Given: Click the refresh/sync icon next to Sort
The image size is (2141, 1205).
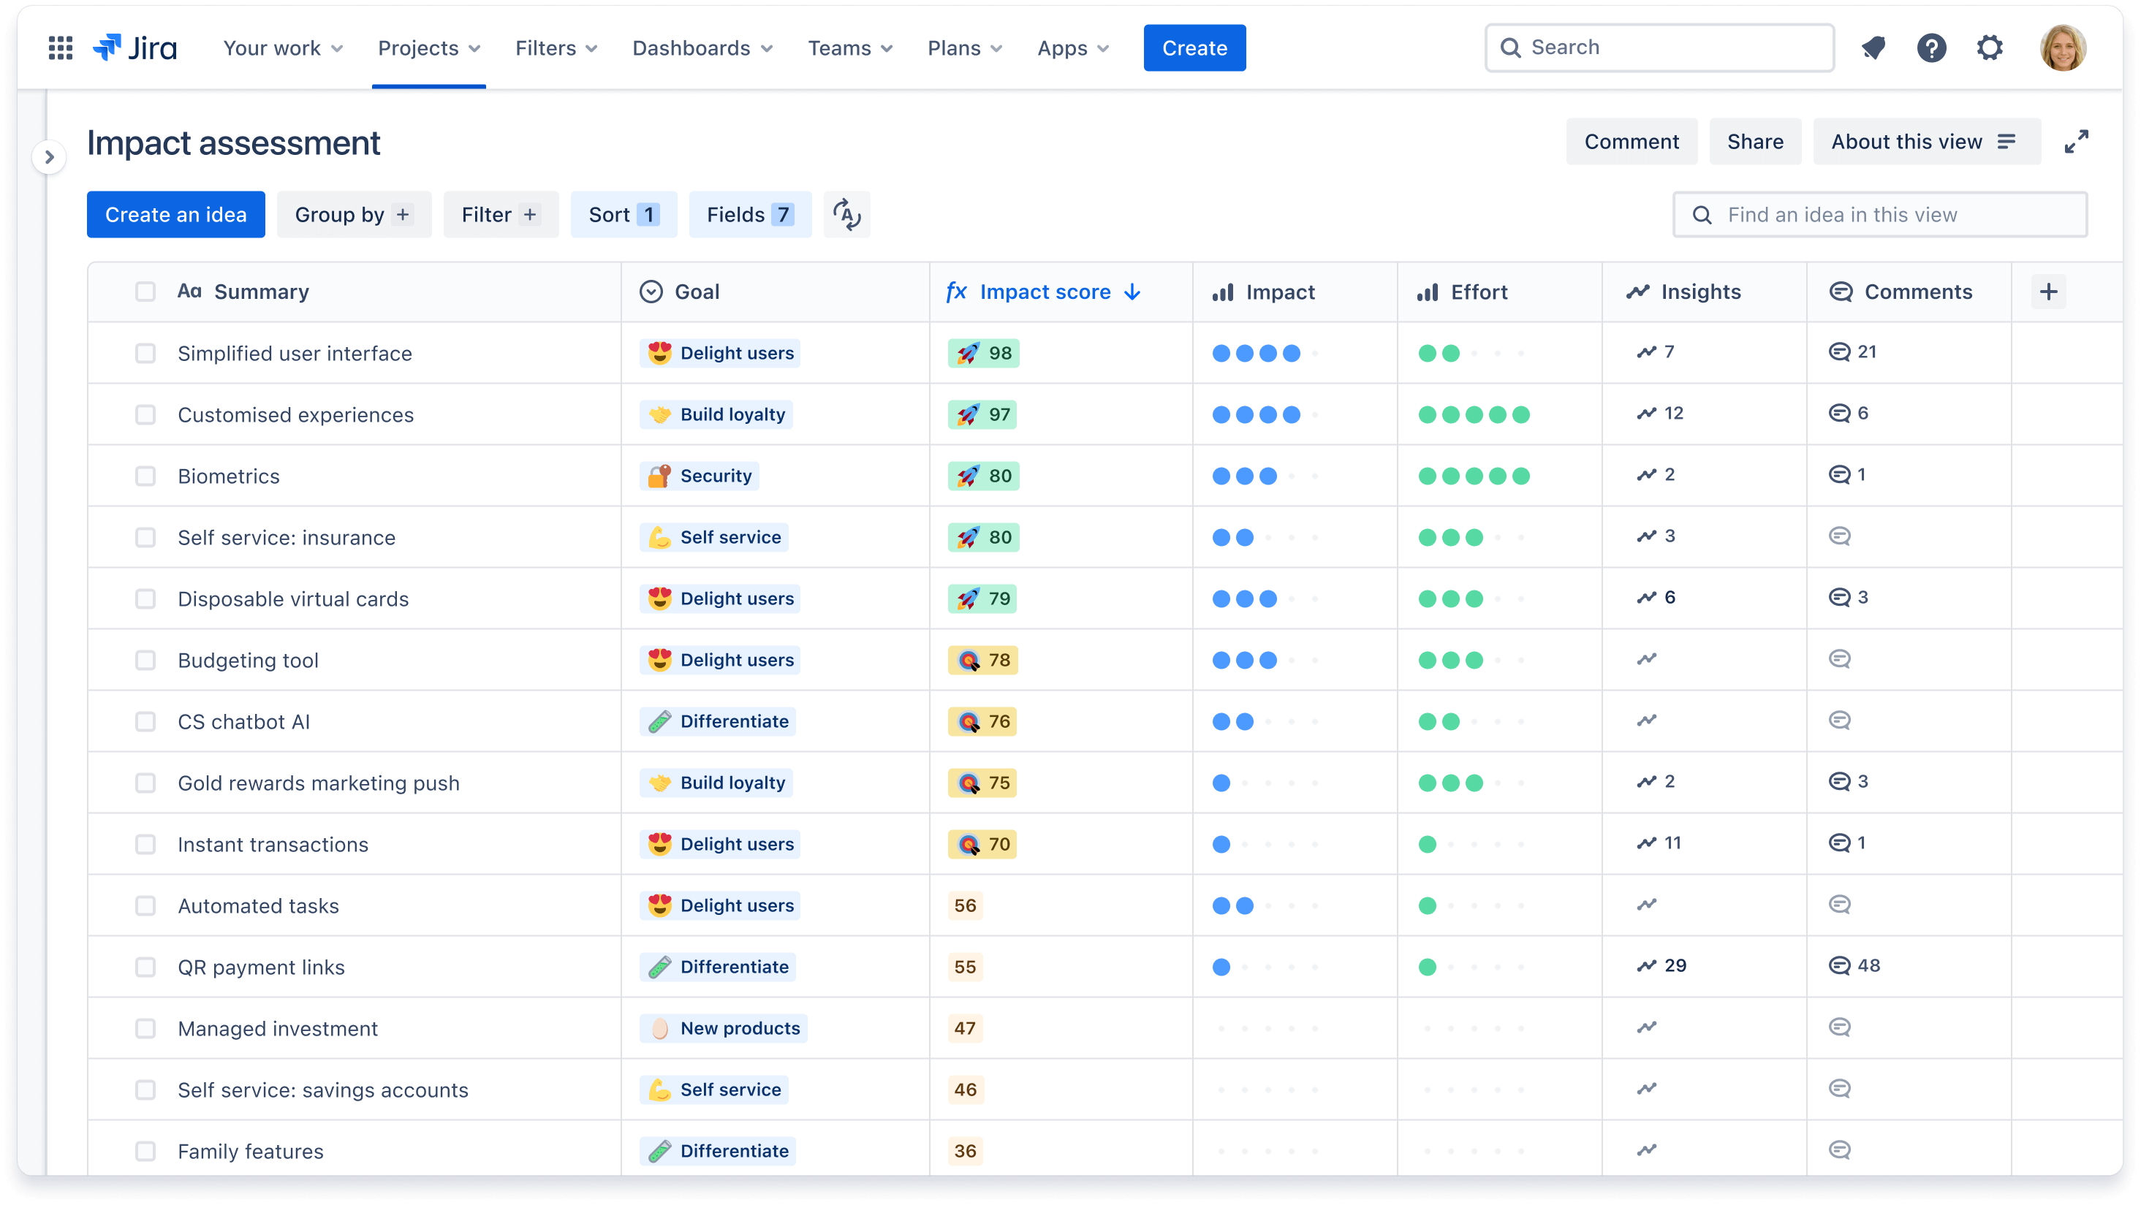Looking at the screenshot, I should [849, 215].
